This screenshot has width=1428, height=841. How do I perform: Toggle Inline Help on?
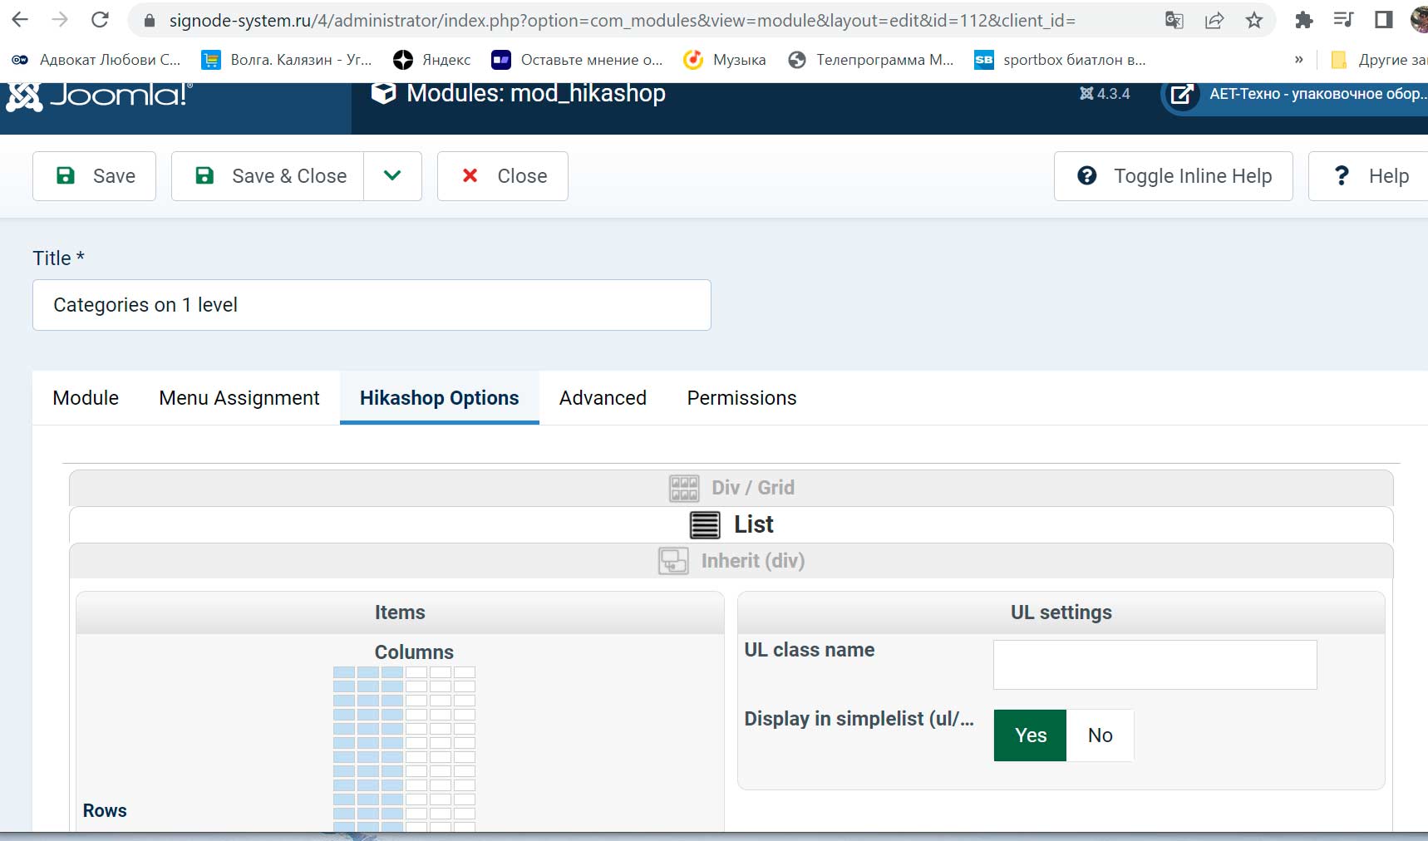coord(1173,176)
